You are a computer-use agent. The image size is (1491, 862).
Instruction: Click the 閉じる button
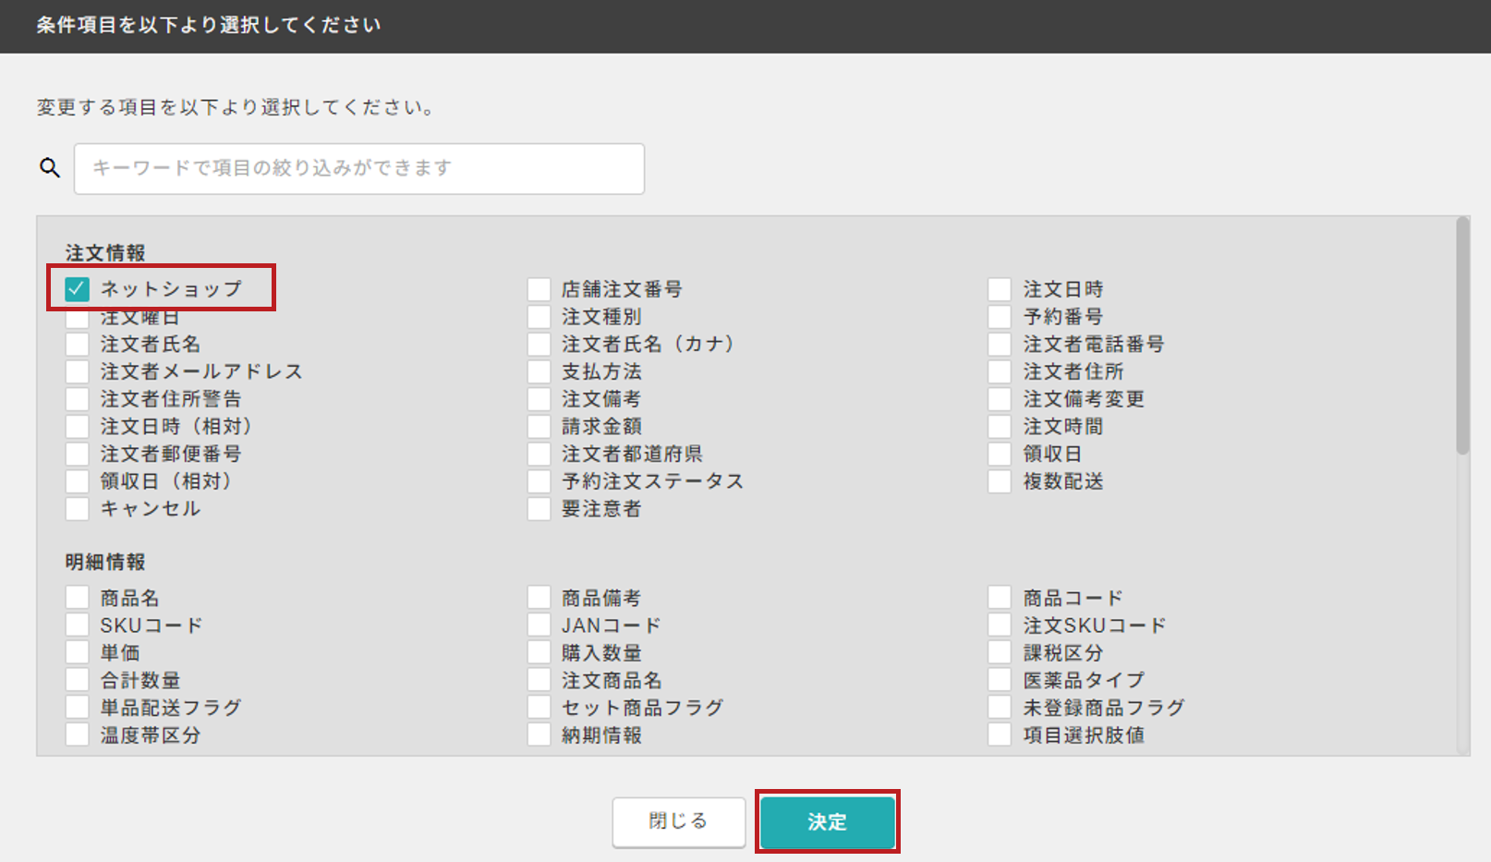coord(679,821)
